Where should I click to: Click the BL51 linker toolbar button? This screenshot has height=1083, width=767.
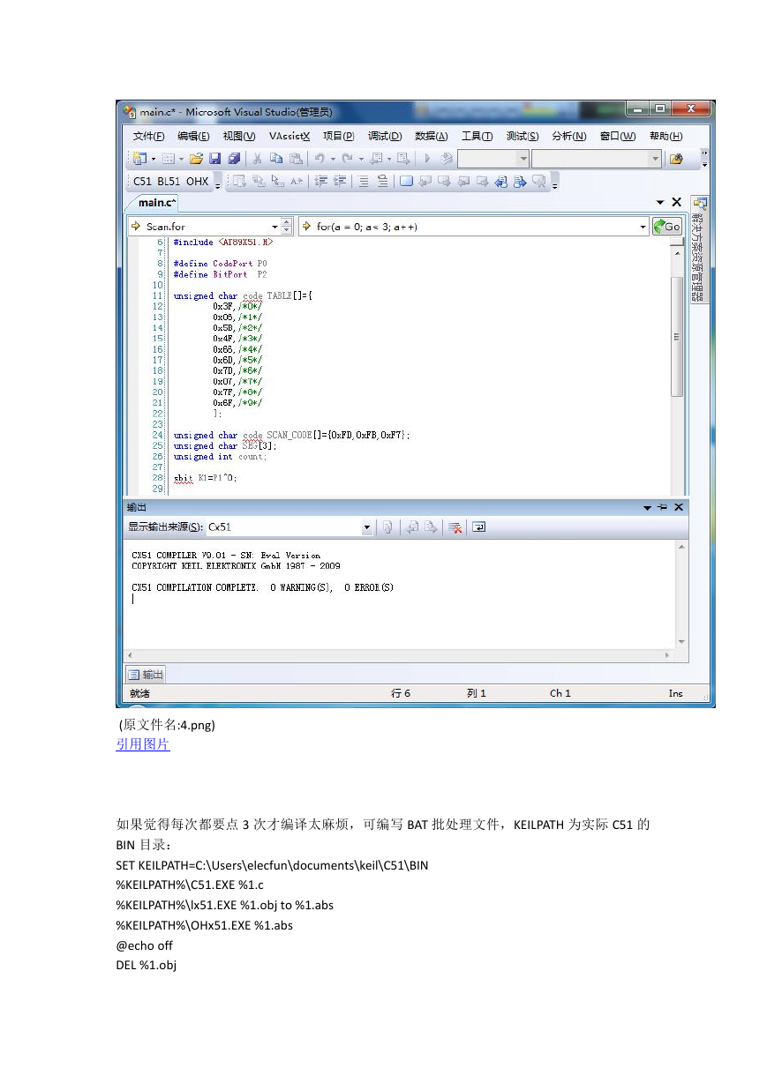pyautogui.click(x=170, y=182)
